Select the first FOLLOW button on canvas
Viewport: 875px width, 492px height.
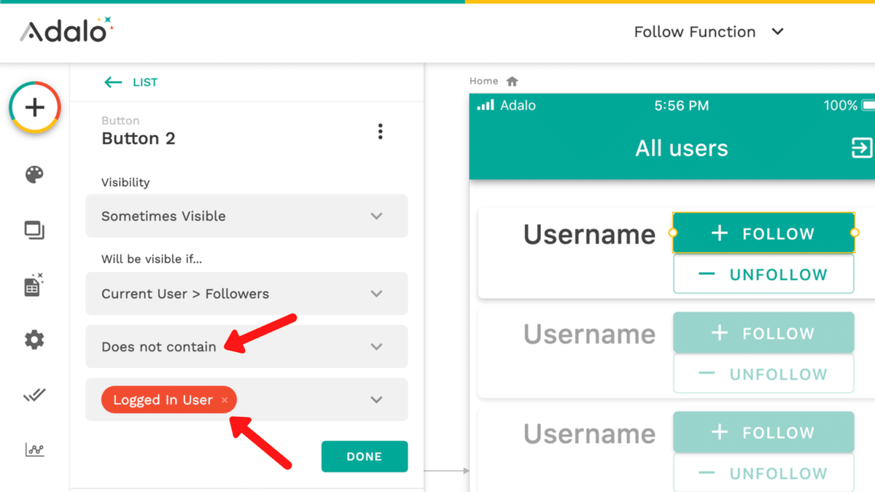point(763,233)
